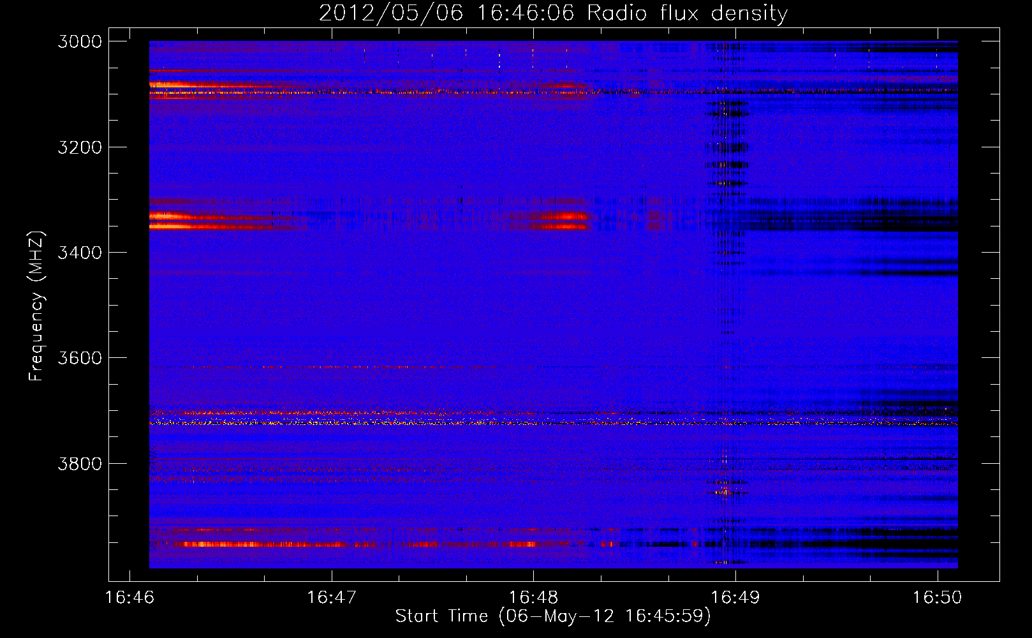Click the 'Start Time (06-May-12 16:45:59)' axis title

(553, 616)
